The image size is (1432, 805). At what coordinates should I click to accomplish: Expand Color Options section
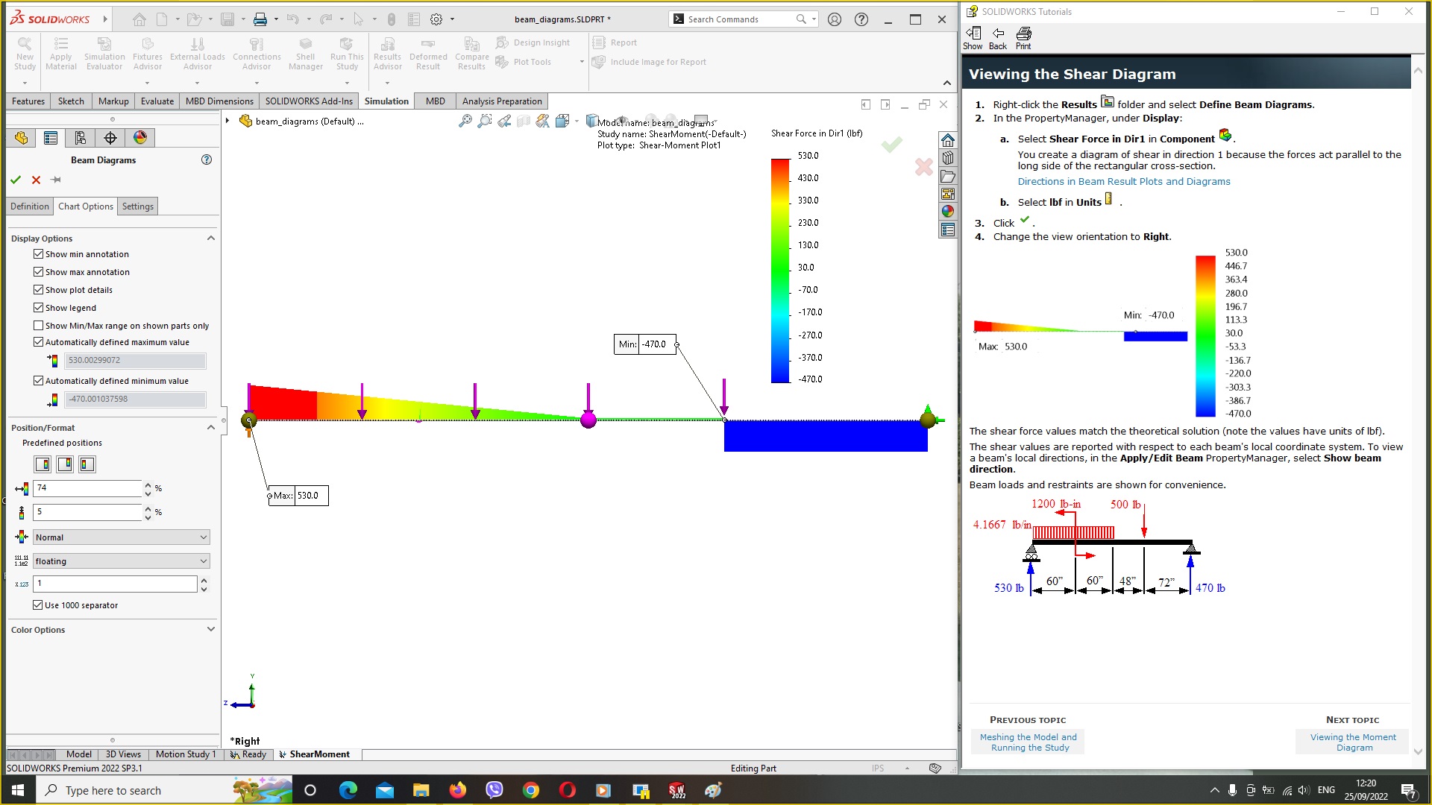[210, 630]
